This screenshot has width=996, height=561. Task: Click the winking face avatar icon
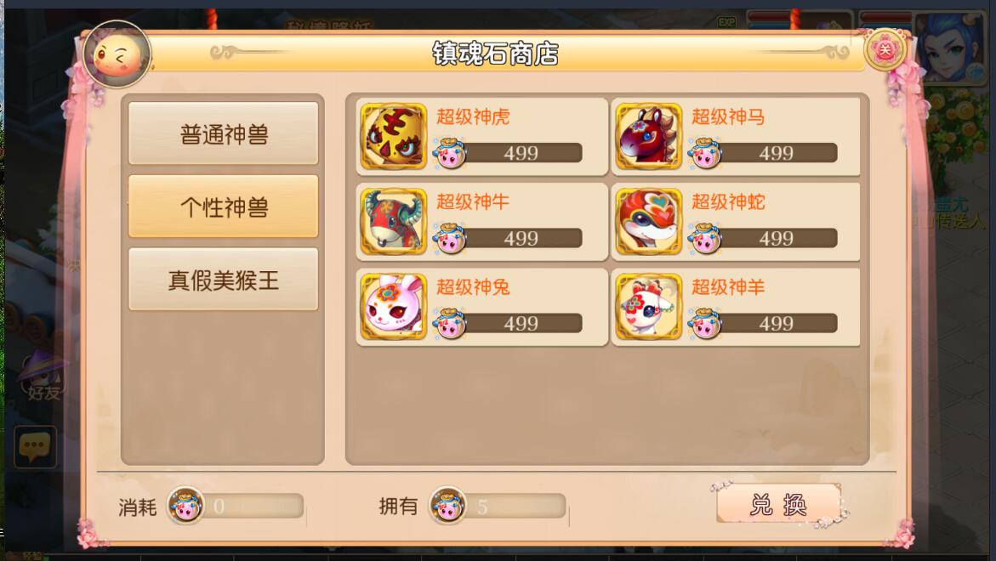click(117, 55)
